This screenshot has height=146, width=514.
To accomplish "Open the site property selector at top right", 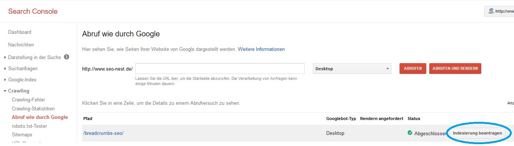I will click(x=499, y=11).
